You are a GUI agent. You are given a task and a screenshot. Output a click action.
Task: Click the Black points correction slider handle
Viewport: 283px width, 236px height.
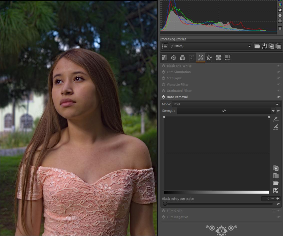point(165,204)
